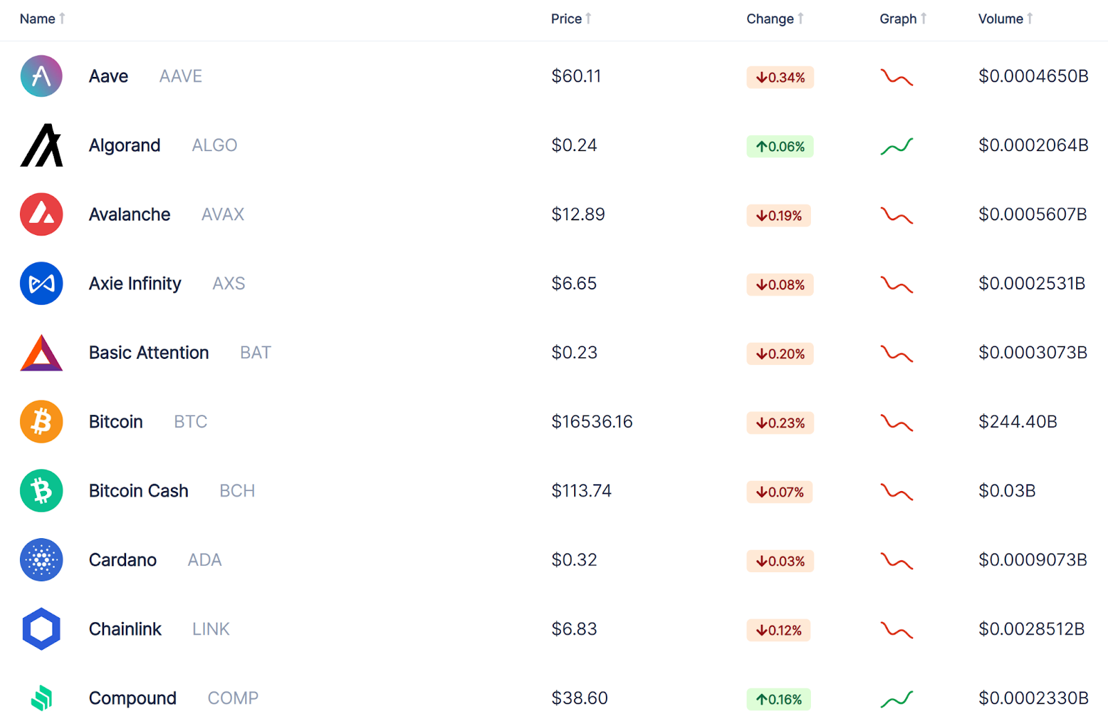The image size is (1108, 719).
Task: Click Algorand's green trend graph
Action: pos(897,146)
